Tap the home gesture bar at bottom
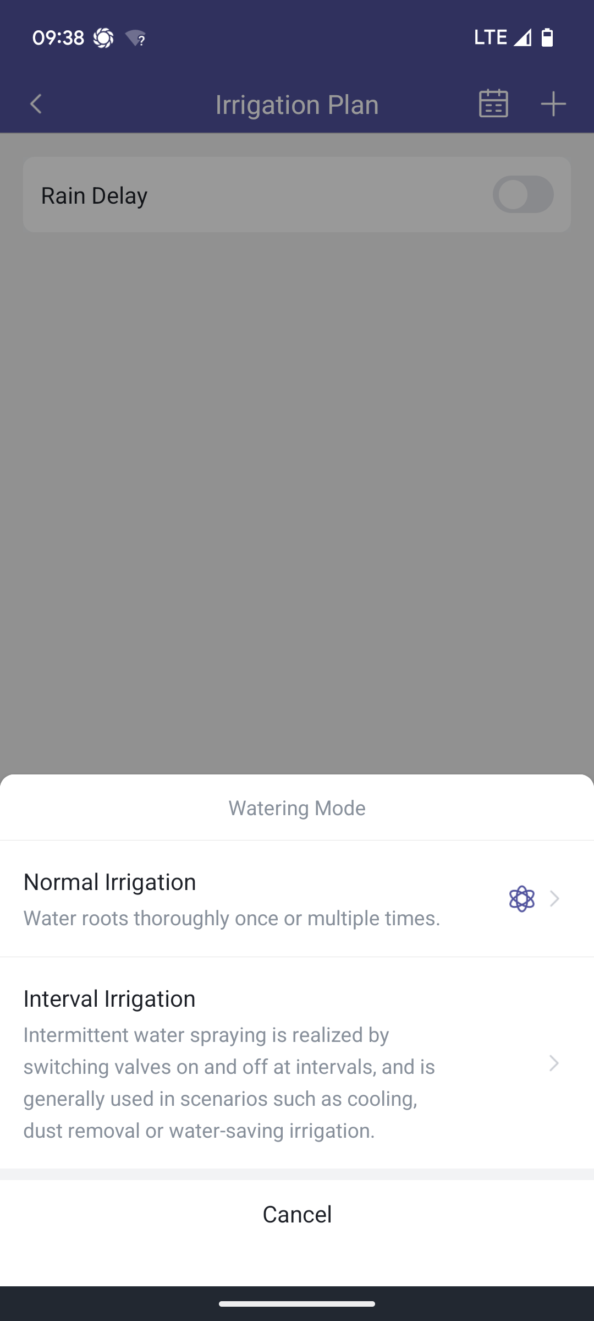Image resolution: width=594 pixels, height=1321 pixels. coord(297,1304)
